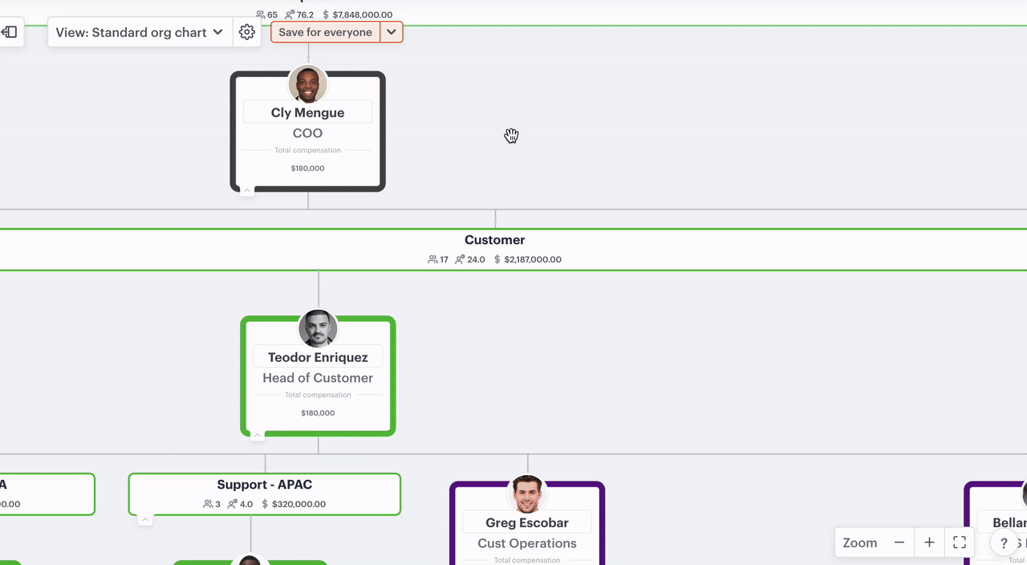Open the help question mark button
1027x565 pixels.
click(x=1004, y=543)
